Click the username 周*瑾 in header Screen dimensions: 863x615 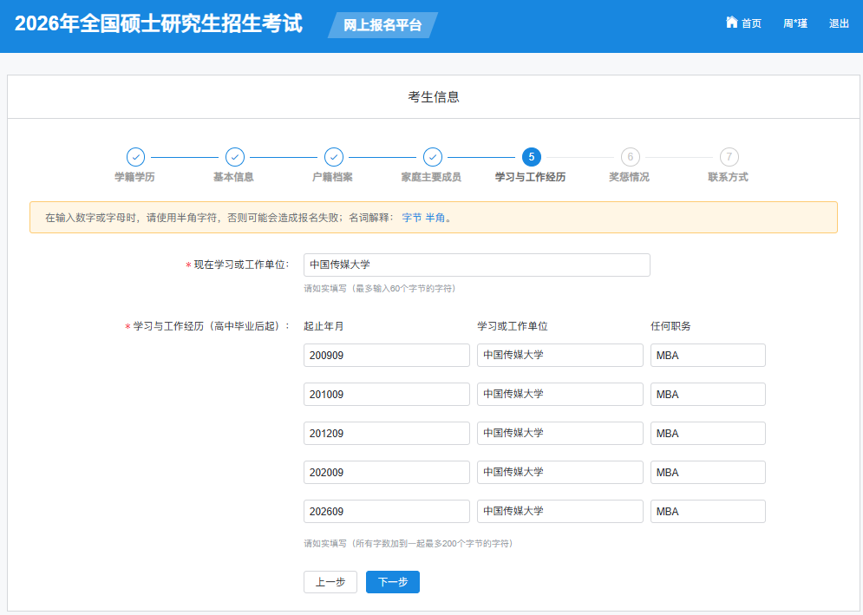(794, 23)
